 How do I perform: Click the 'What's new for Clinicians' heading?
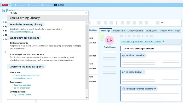point(24,38)
